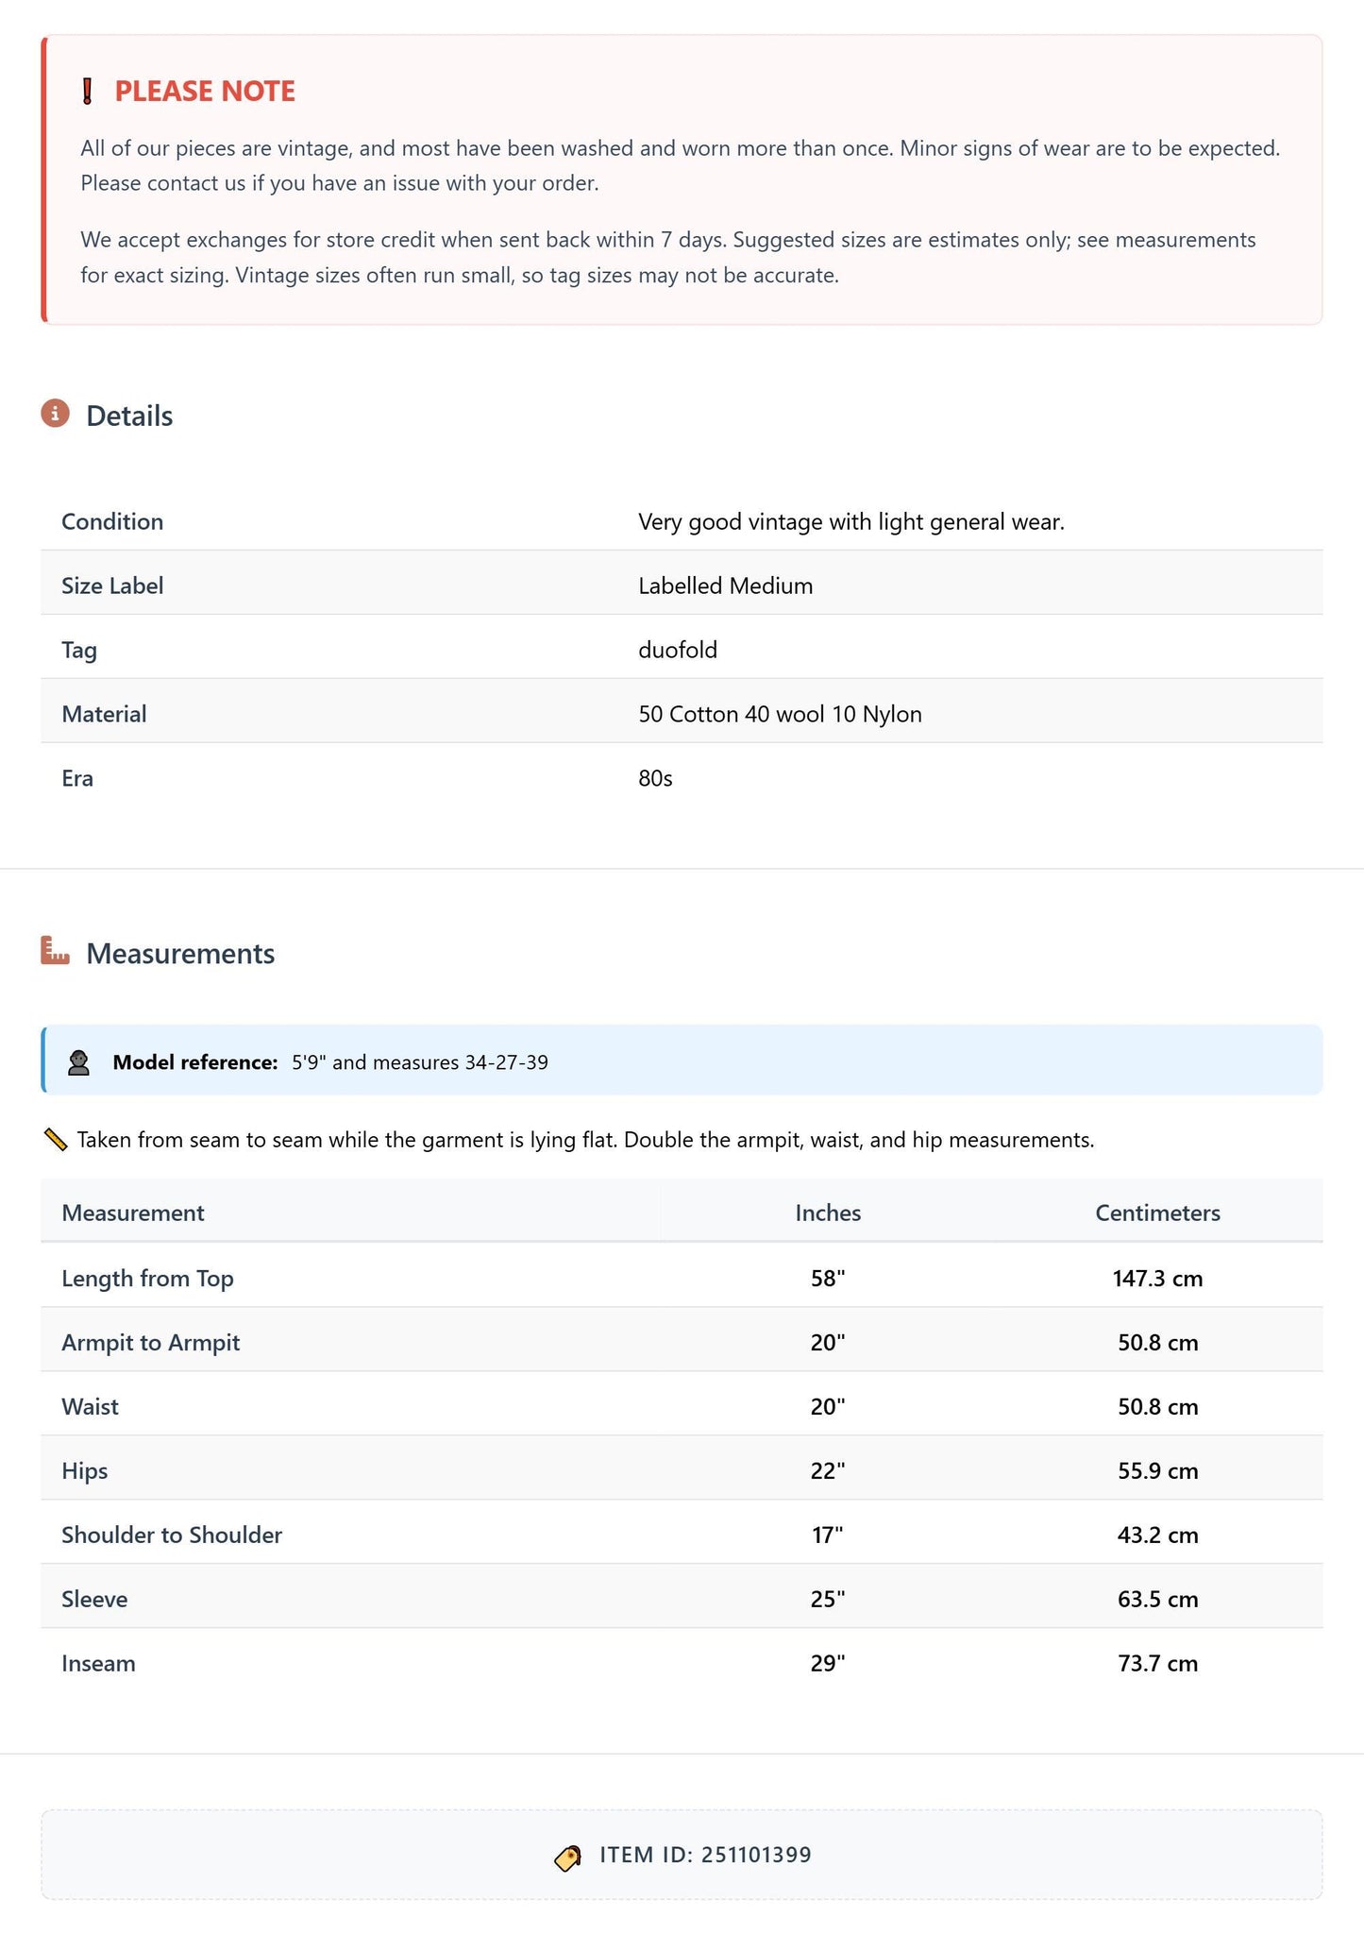Select the Inseam inches value 29"
1364x1934 pixels.
[828, 1663]
